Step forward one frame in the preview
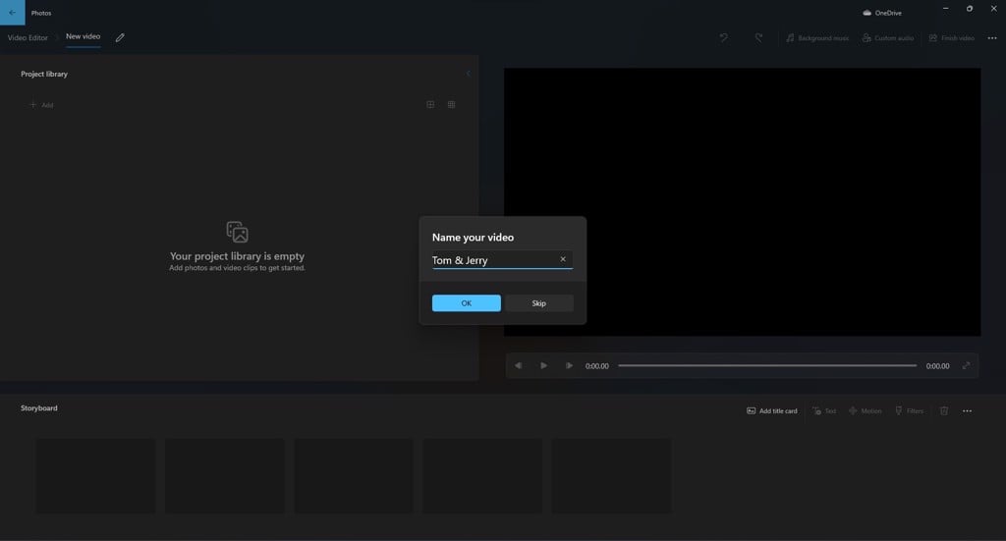Image resolution: width=1006 pixels, height=541 pixels. [569, 366]
